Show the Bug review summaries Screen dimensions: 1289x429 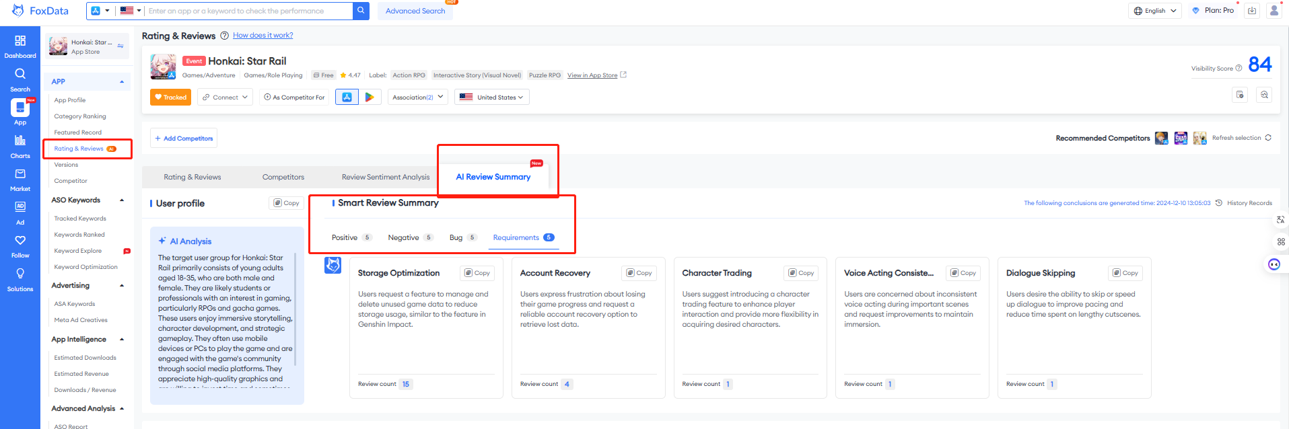(463, 237)
